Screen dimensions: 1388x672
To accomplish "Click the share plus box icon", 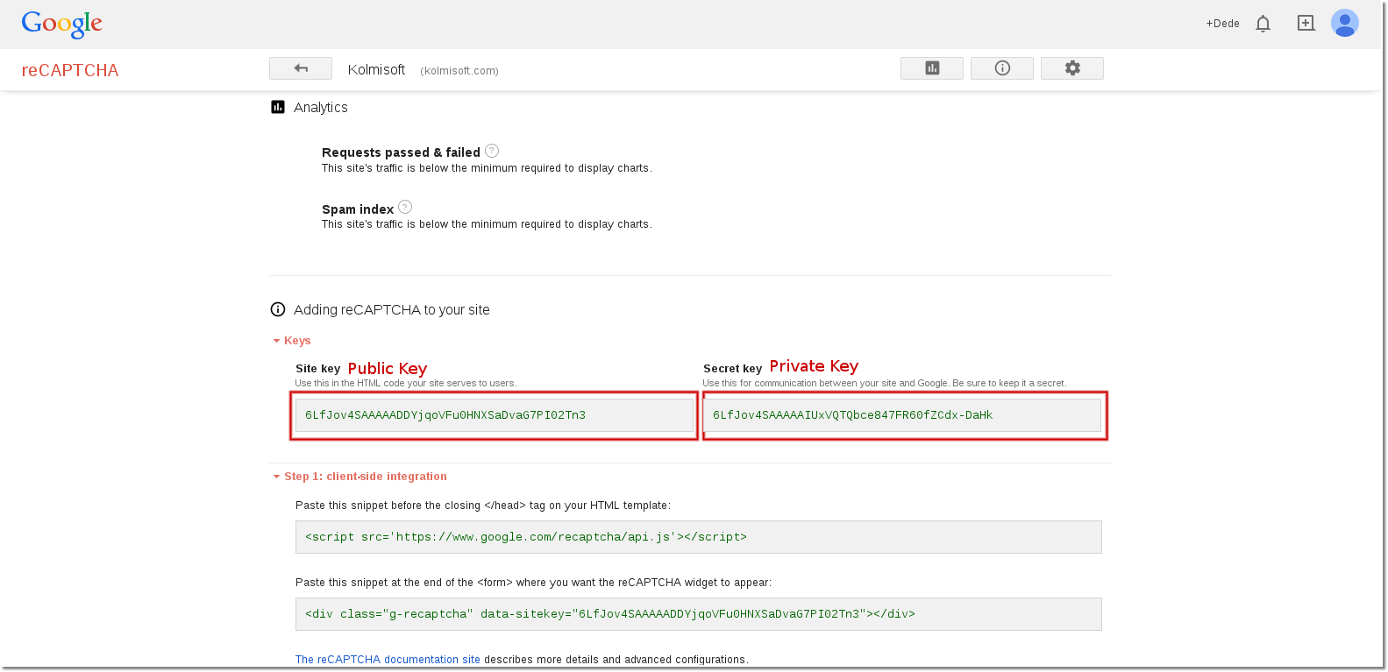I will pyautogui.click(x=1306, y=24).
